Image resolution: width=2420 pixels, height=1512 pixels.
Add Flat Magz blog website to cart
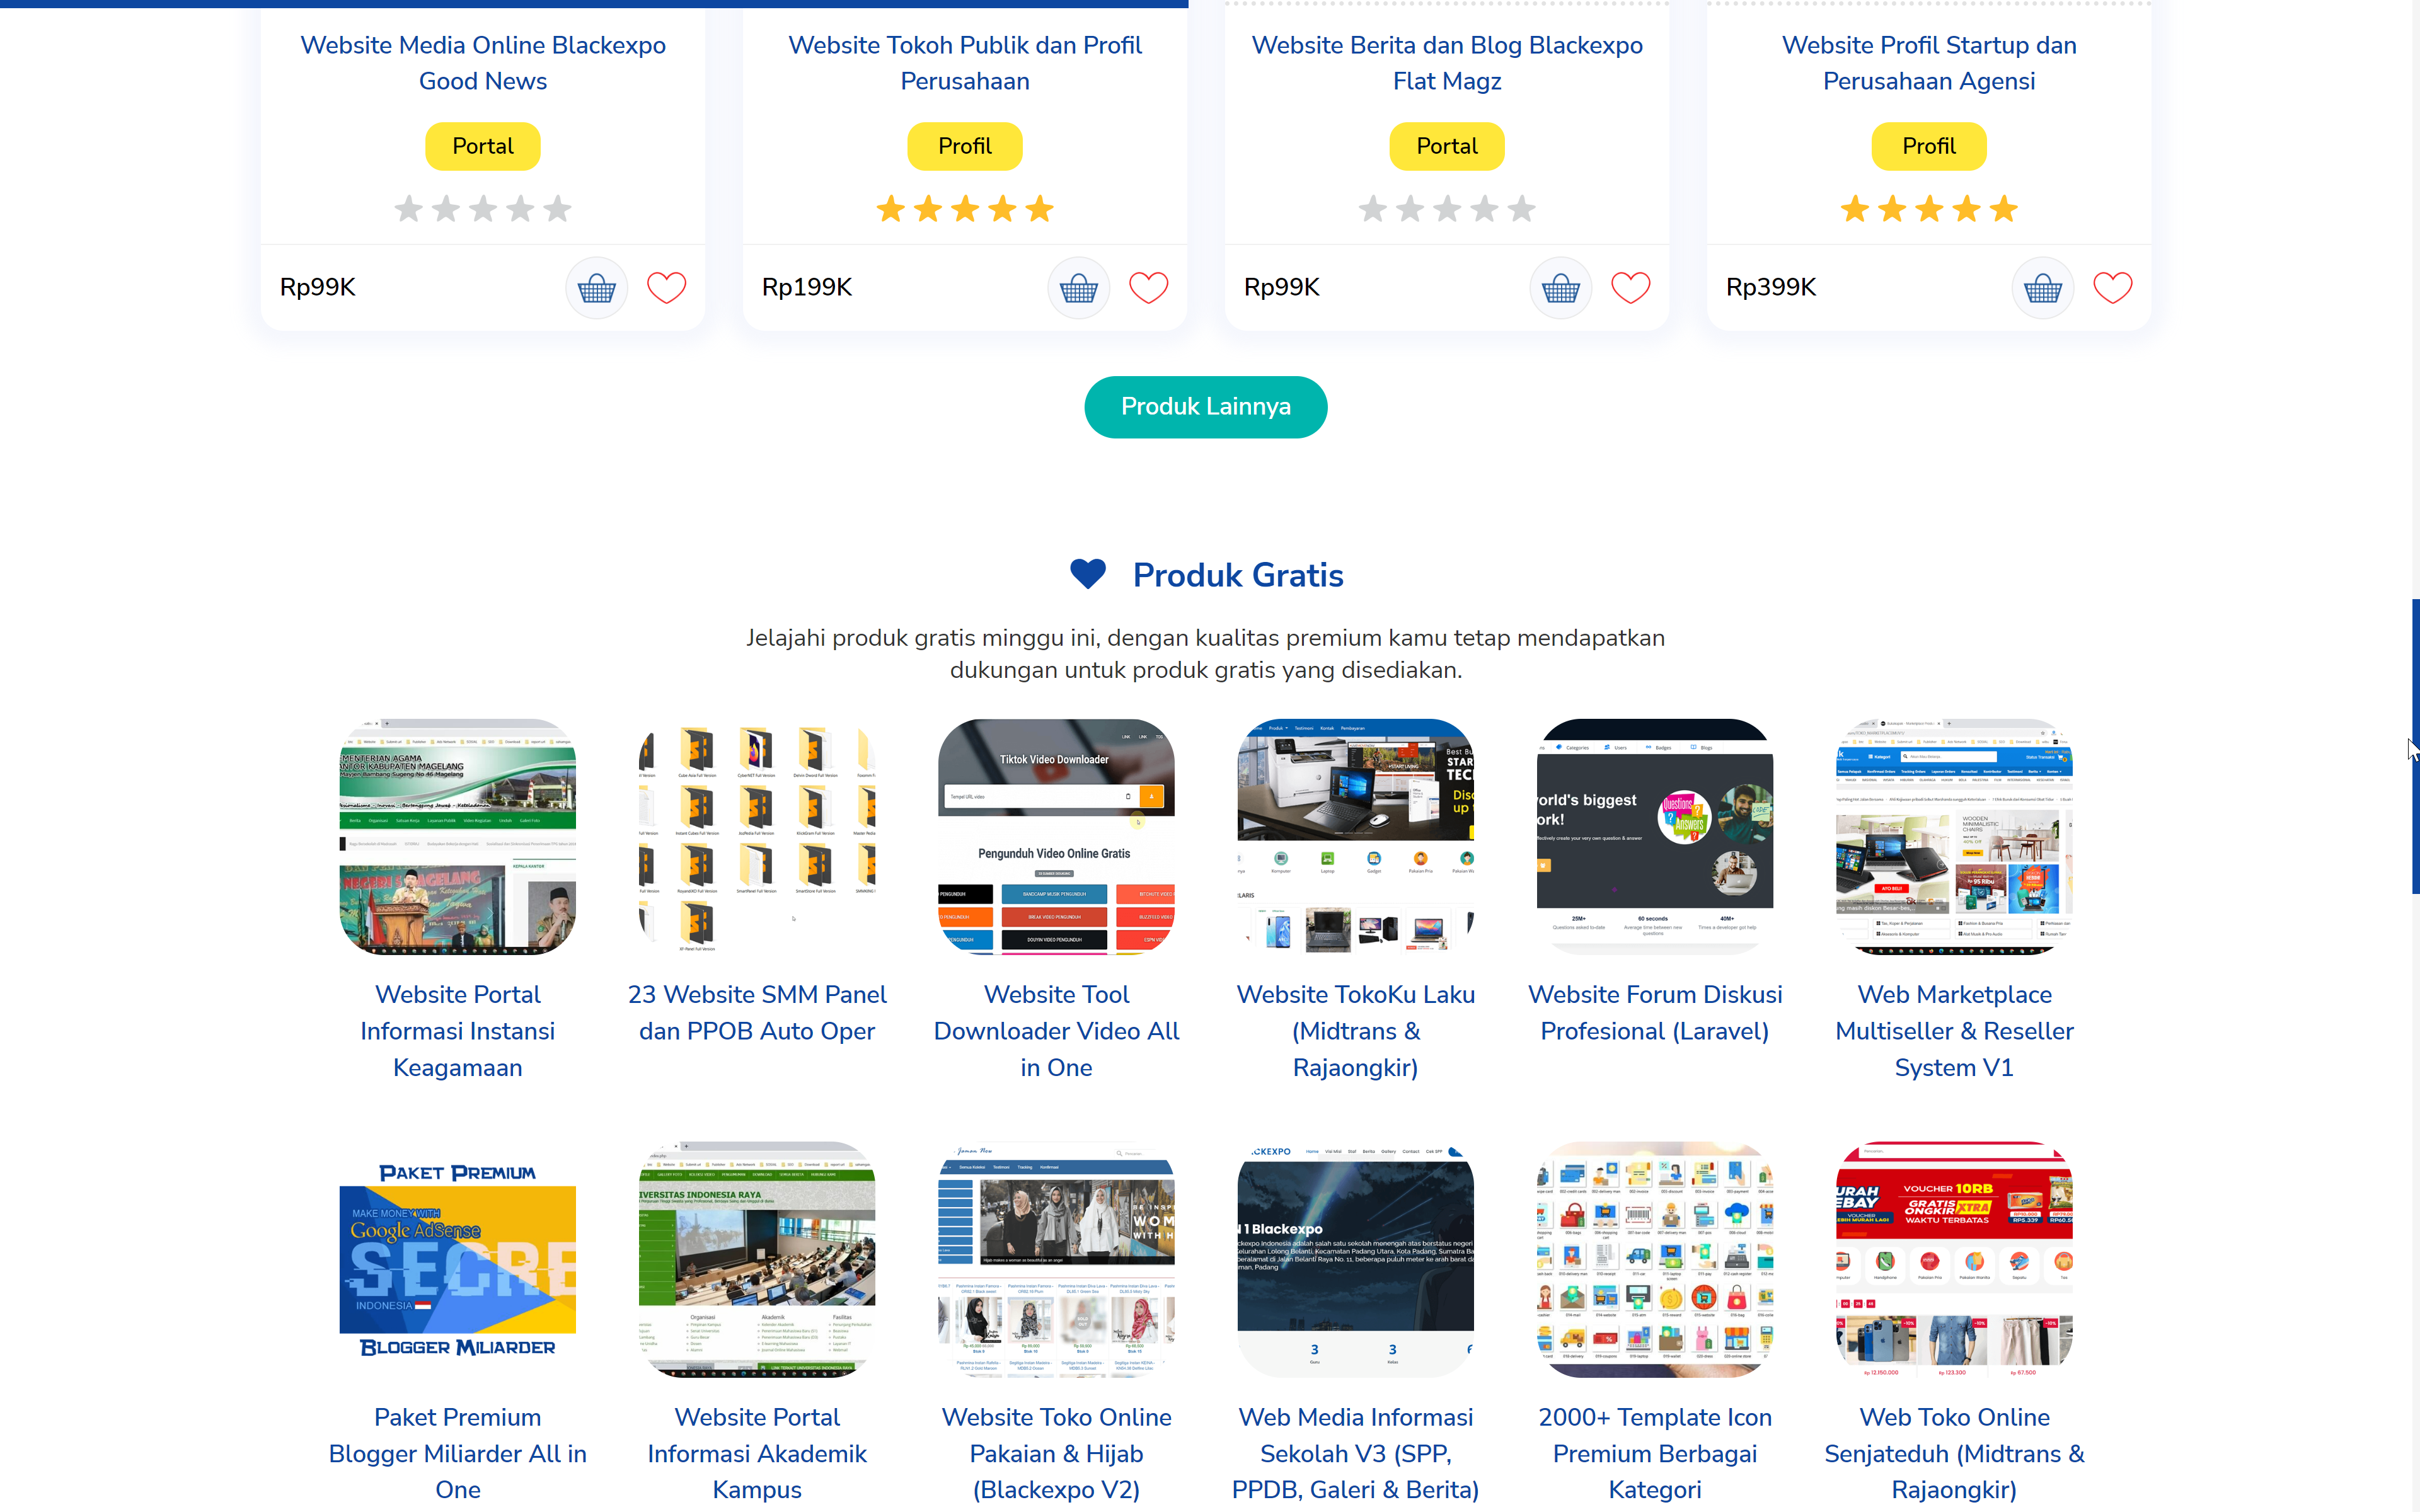pos(1560,288)
